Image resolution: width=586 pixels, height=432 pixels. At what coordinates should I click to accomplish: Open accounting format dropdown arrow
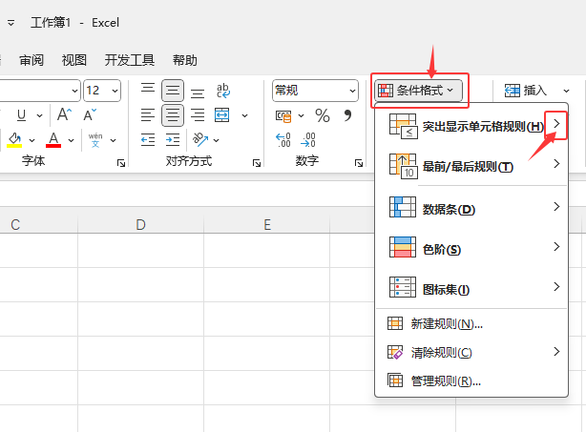click(x=302, y=116)
